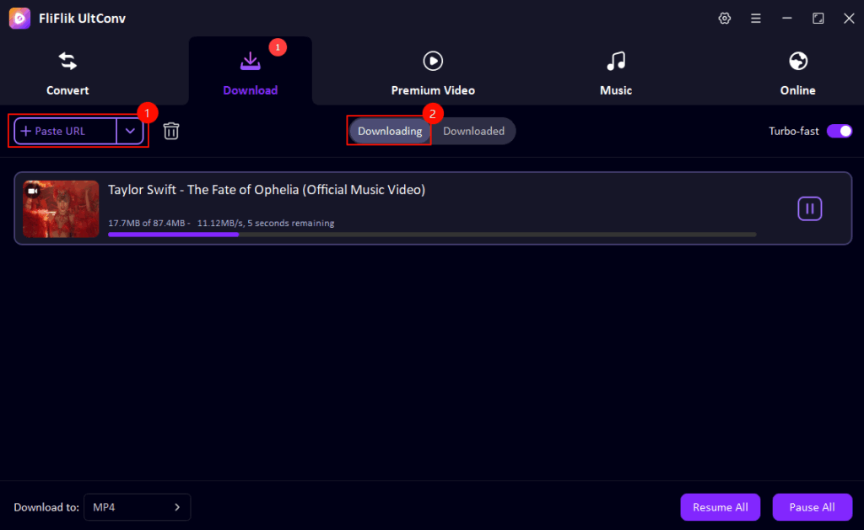Switch to Premium Video downloader
864x530 pixels.
point(432,71)
